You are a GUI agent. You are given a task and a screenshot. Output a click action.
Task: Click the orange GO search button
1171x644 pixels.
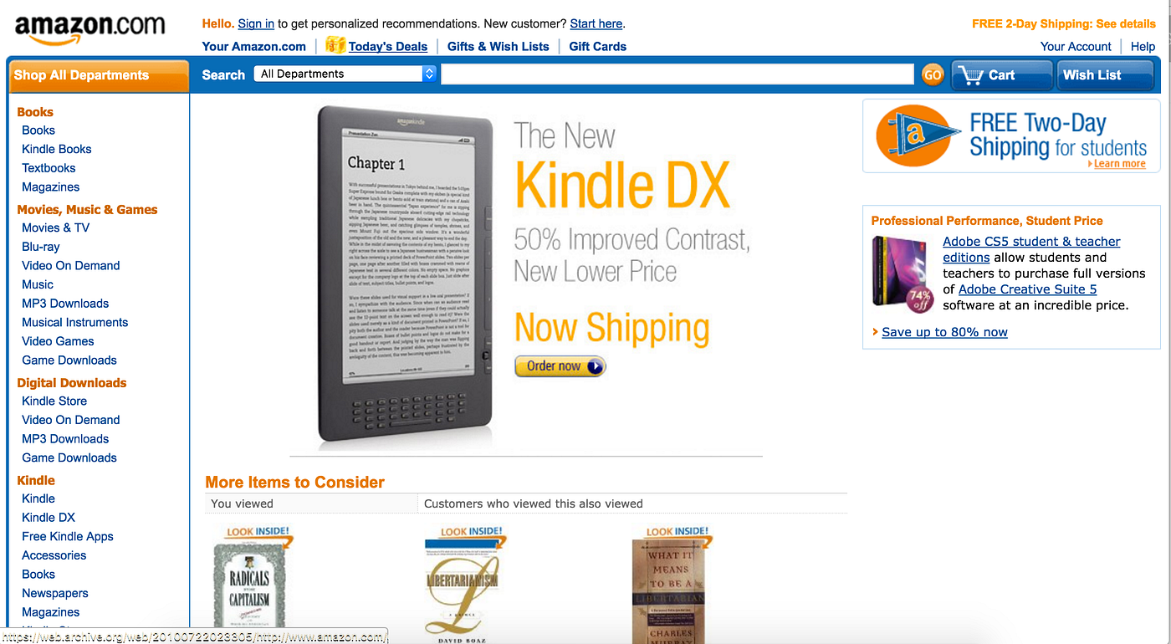tap(932, 75)
